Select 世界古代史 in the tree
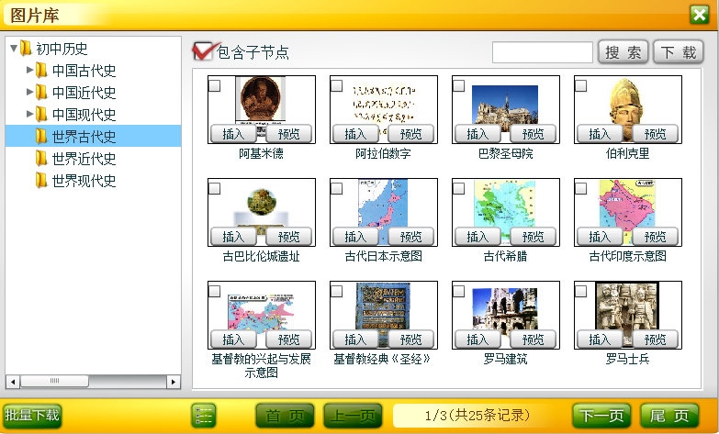Image resolution: width=719 pixels, height=434 pixels. point(84,137)
